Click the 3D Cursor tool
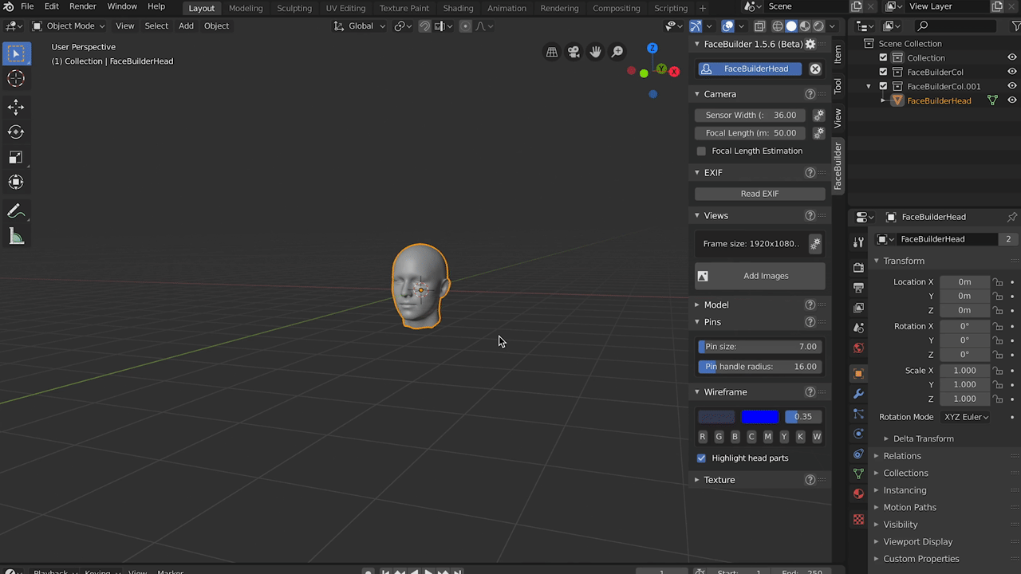The image size is (1021, 574). click(x=16, y=78)
